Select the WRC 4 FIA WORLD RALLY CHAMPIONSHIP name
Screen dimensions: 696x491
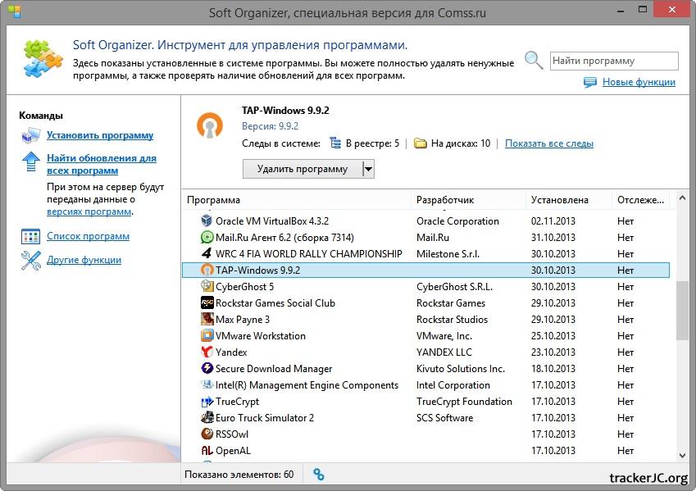[308, 254]
